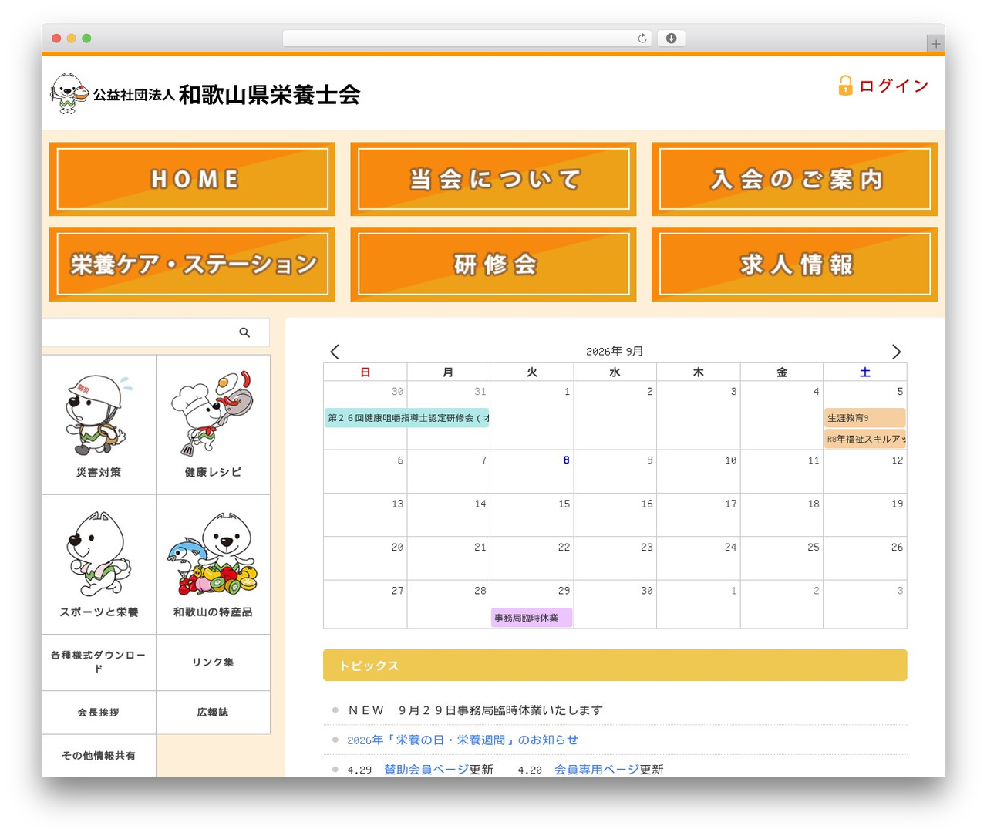Open the 会員専用ページ link
The image size is (987, 836).
click(597, 770)
